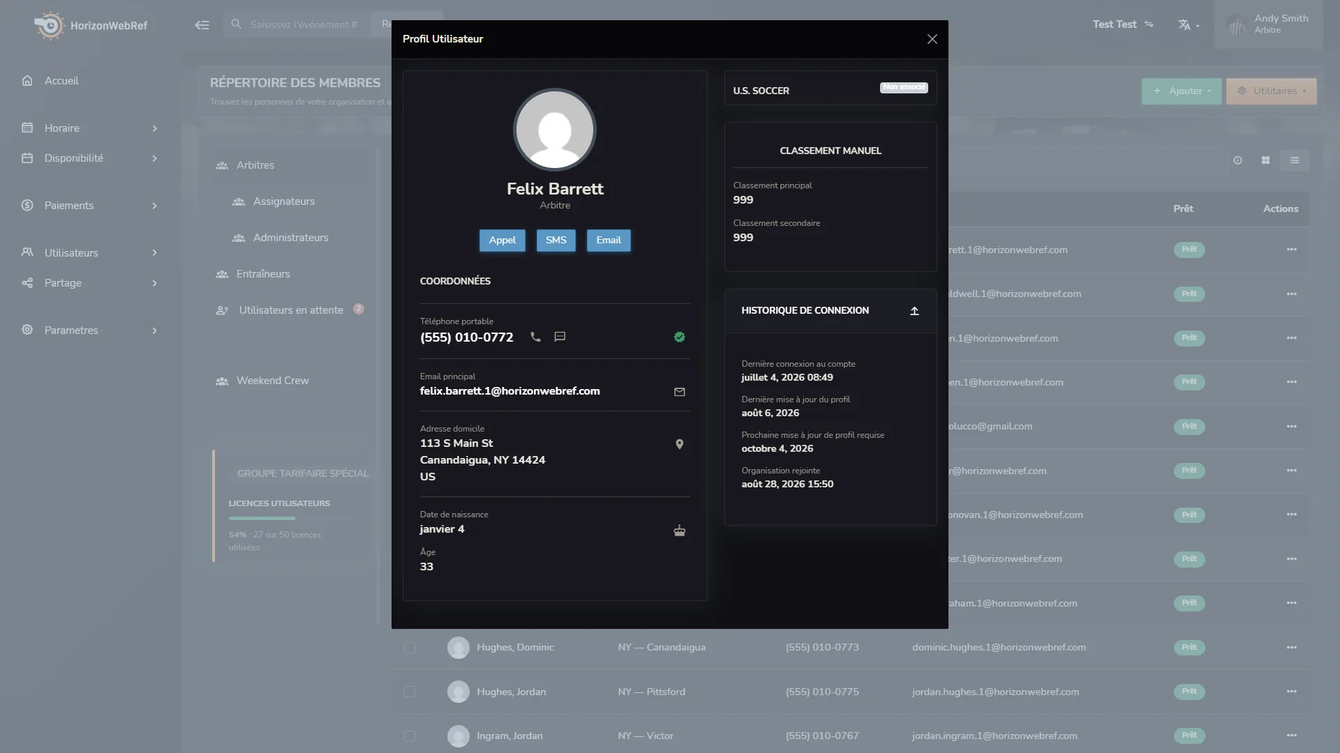Expand the Parametres menu
The width and height of the screenshot is (1340, 753).
point(89,330)
